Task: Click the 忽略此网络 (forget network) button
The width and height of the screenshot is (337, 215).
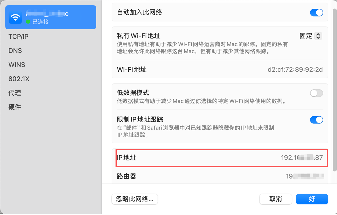Action: (135, 199)
